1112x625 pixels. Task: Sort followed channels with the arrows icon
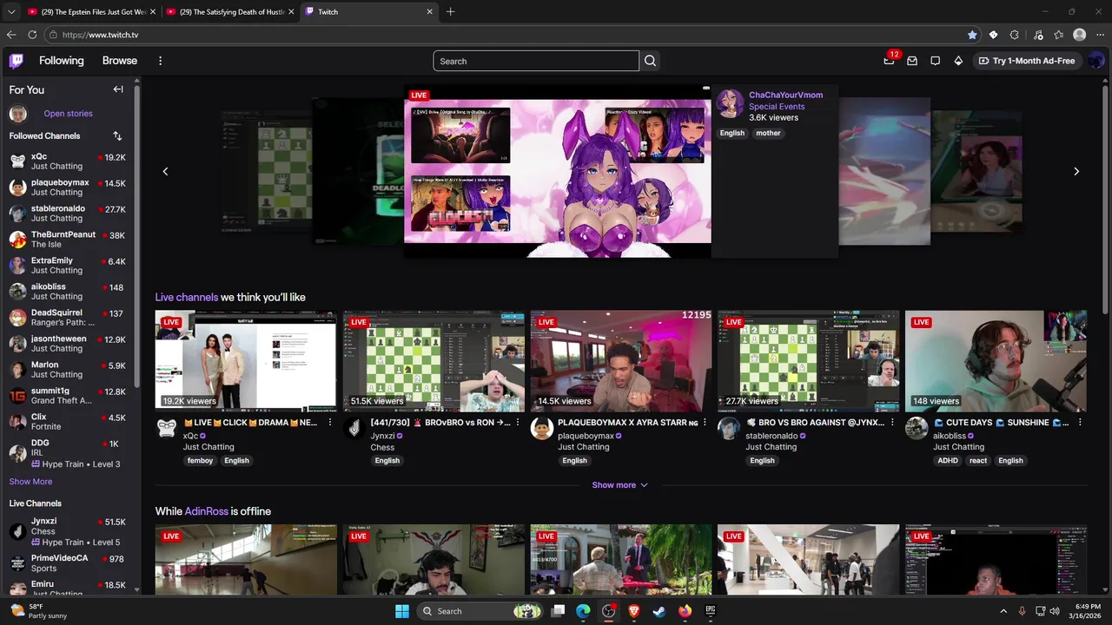coord(117,136)
